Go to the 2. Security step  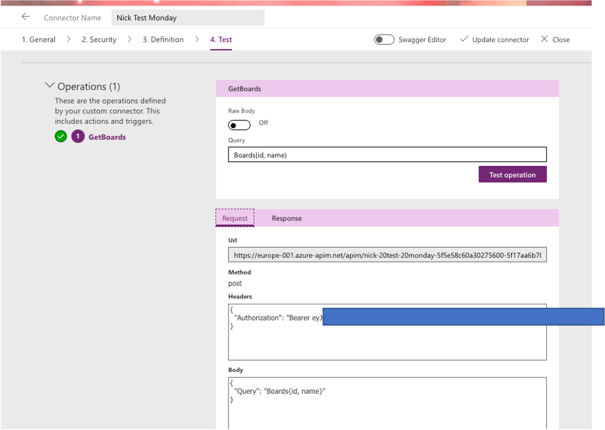[99, 39]
